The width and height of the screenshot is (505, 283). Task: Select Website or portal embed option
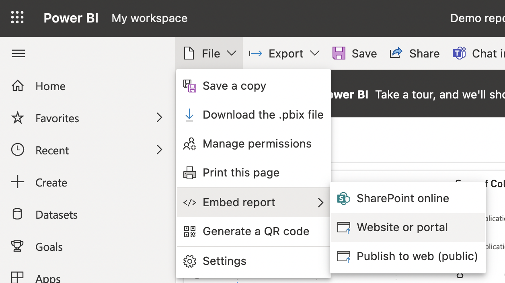(402, 228)
